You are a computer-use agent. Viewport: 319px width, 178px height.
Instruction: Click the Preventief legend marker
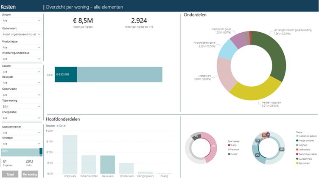(229, 150)
